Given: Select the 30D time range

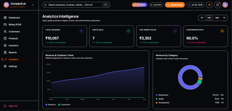Looking at the screenshot, I should 209,18.
